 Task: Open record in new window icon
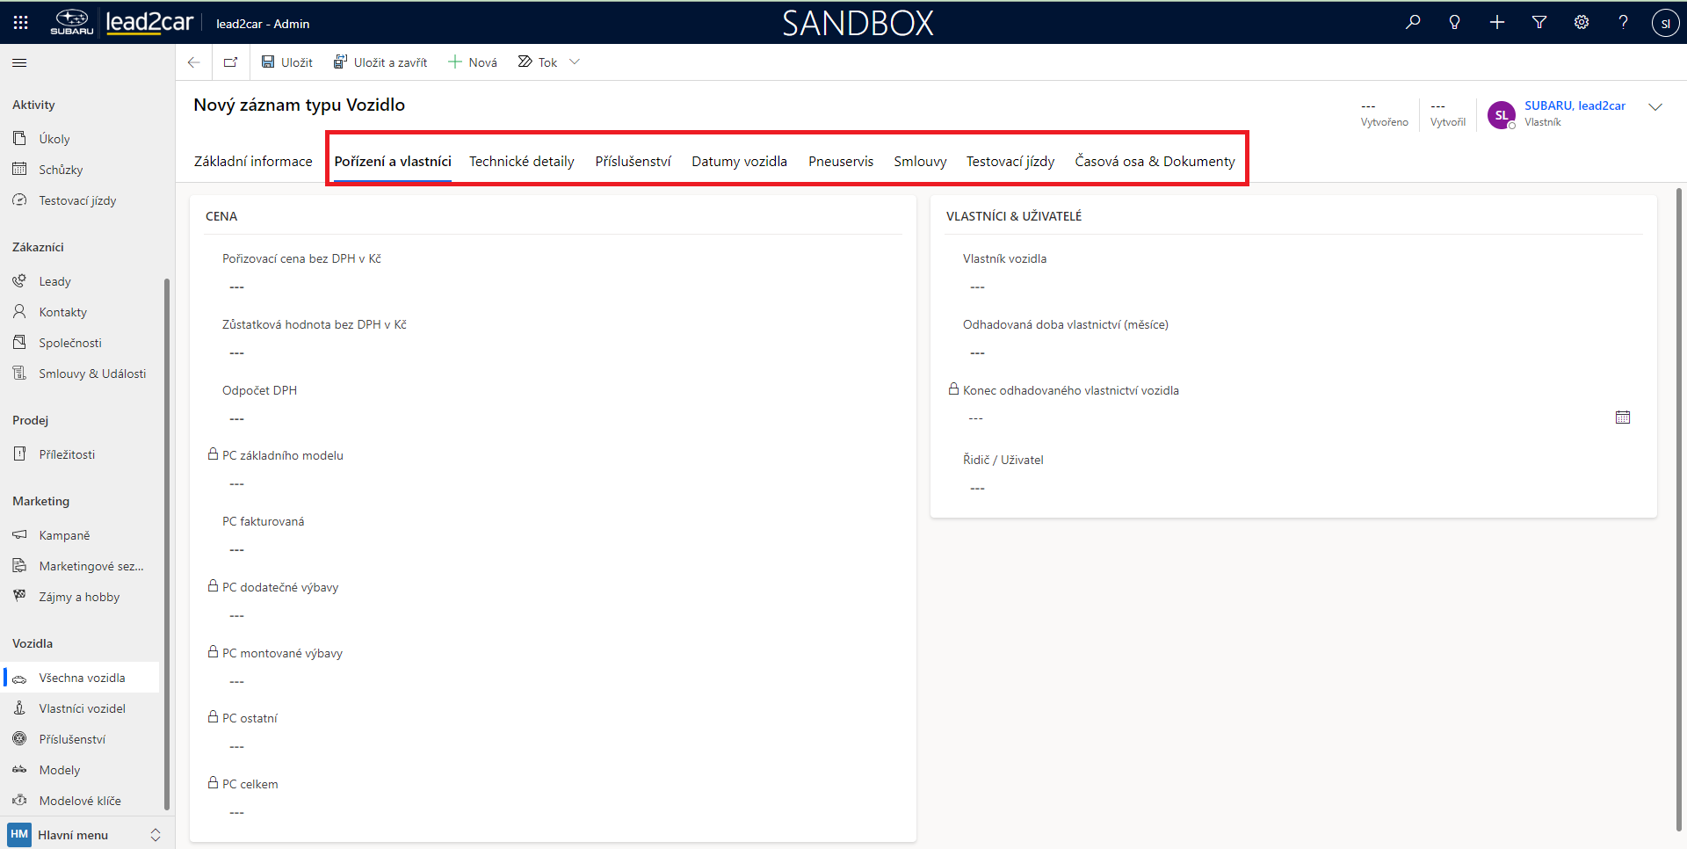(x=231, y=62)
